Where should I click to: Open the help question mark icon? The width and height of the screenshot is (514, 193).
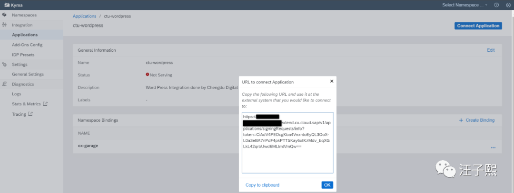496,5
